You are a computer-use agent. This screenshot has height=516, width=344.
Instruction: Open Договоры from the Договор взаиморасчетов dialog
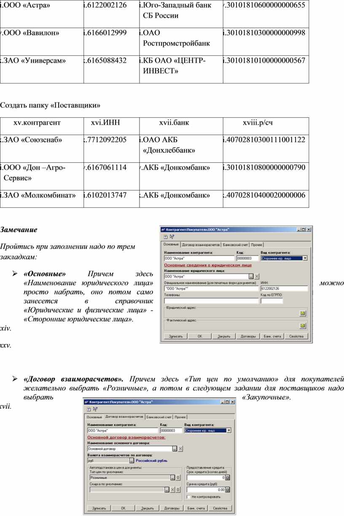click(172, 508)
